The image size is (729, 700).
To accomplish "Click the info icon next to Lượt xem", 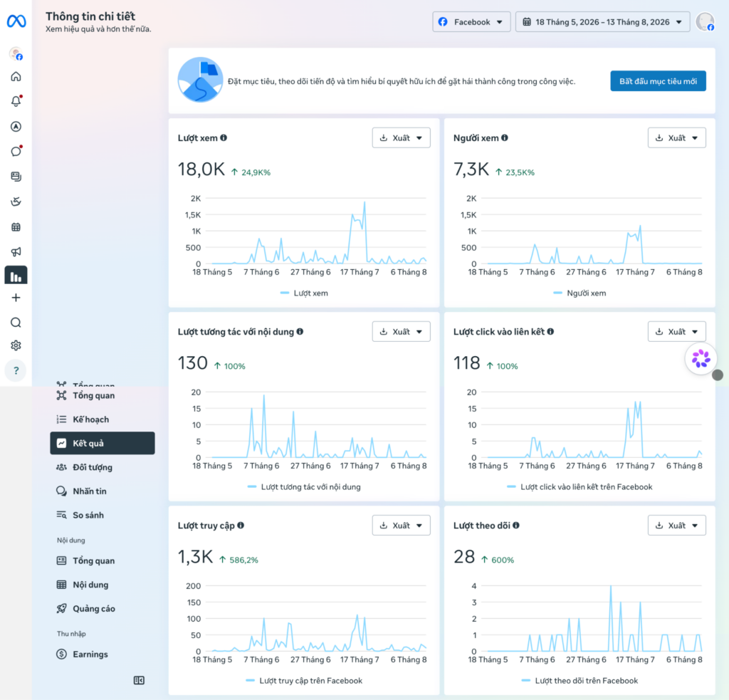I will pyautogui.click(x=224, y=137).
